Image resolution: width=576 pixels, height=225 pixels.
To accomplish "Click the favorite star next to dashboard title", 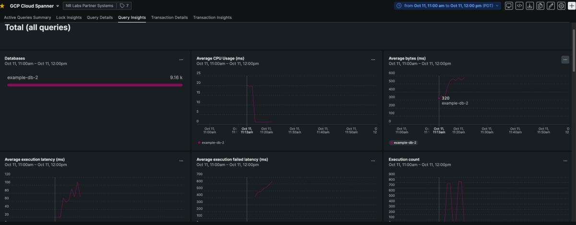I will (x=2, y=6).
